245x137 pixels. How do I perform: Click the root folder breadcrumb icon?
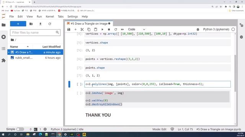pyautogui.click(x=12, y=40)
